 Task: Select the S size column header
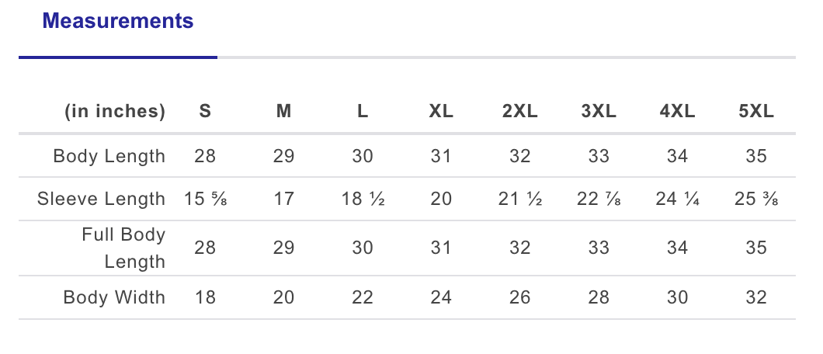pyautogui.click(x=205, y=111)
